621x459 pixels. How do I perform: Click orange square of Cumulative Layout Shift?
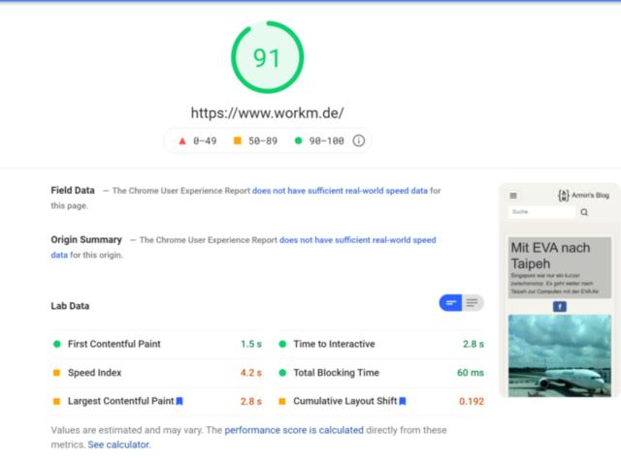(282, 401)
